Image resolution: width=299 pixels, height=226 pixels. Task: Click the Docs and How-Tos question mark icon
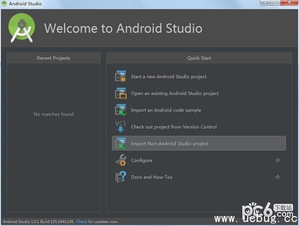pyautogui.click(x=121, y=177)
